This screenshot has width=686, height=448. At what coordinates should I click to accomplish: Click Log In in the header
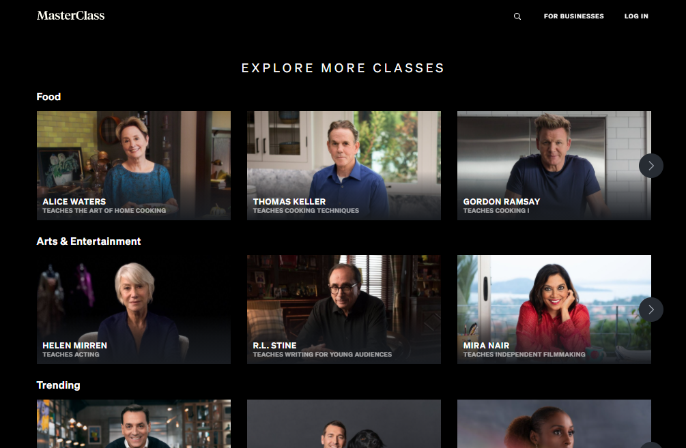(x=636, y=16)
